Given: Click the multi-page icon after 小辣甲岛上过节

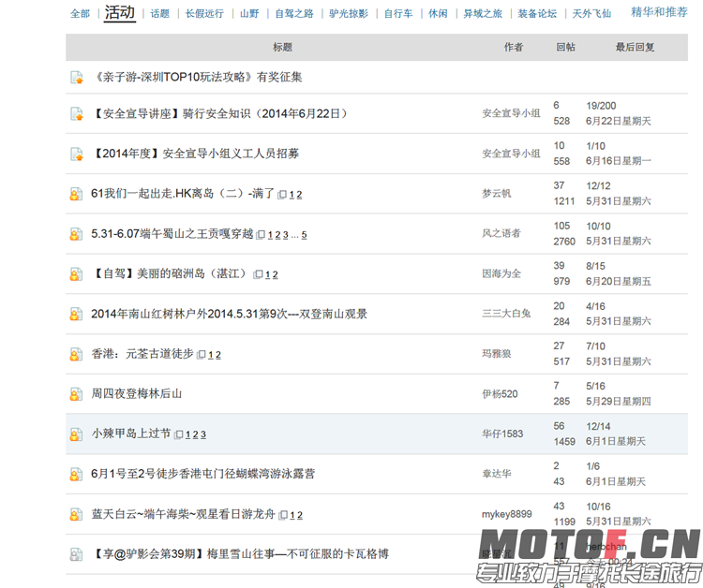Looking at the screenshot, I should point(178,435).
